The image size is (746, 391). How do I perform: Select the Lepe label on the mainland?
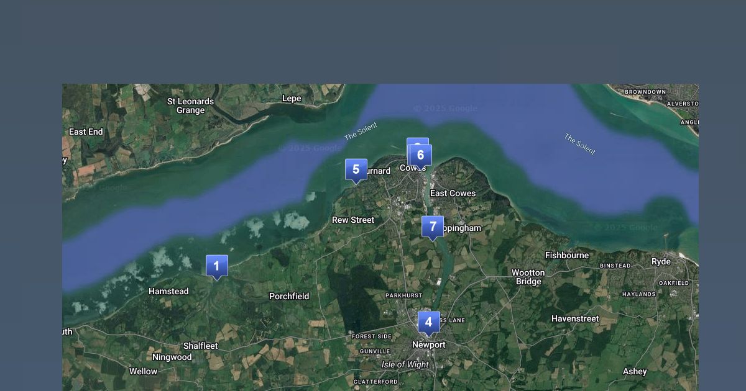(292, 98)
